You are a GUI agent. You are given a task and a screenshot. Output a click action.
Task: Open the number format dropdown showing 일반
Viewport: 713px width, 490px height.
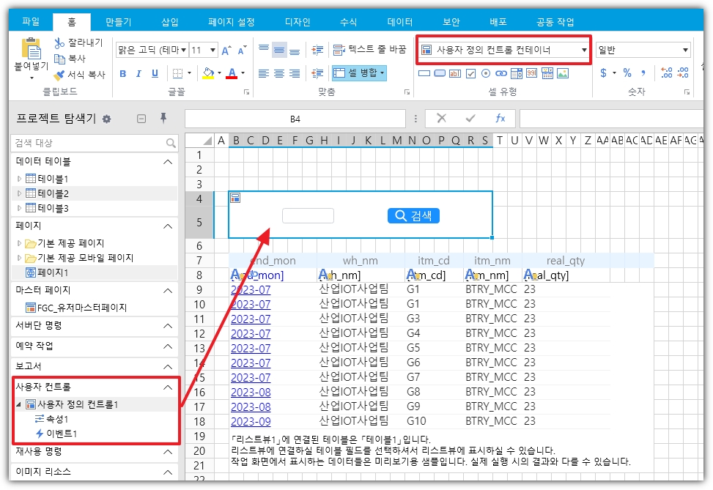[x=685, y=50]
